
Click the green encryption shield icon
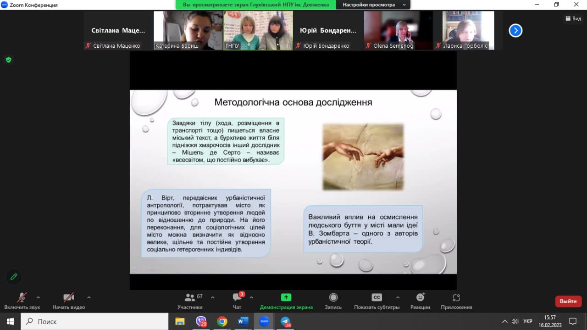8,60
